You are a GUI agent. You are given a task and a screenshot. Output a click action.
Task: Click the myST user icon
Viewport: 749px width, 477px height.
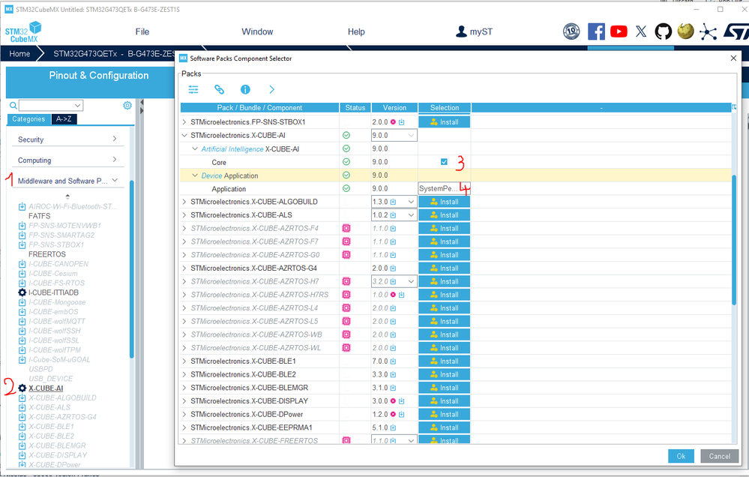(461, 31)
